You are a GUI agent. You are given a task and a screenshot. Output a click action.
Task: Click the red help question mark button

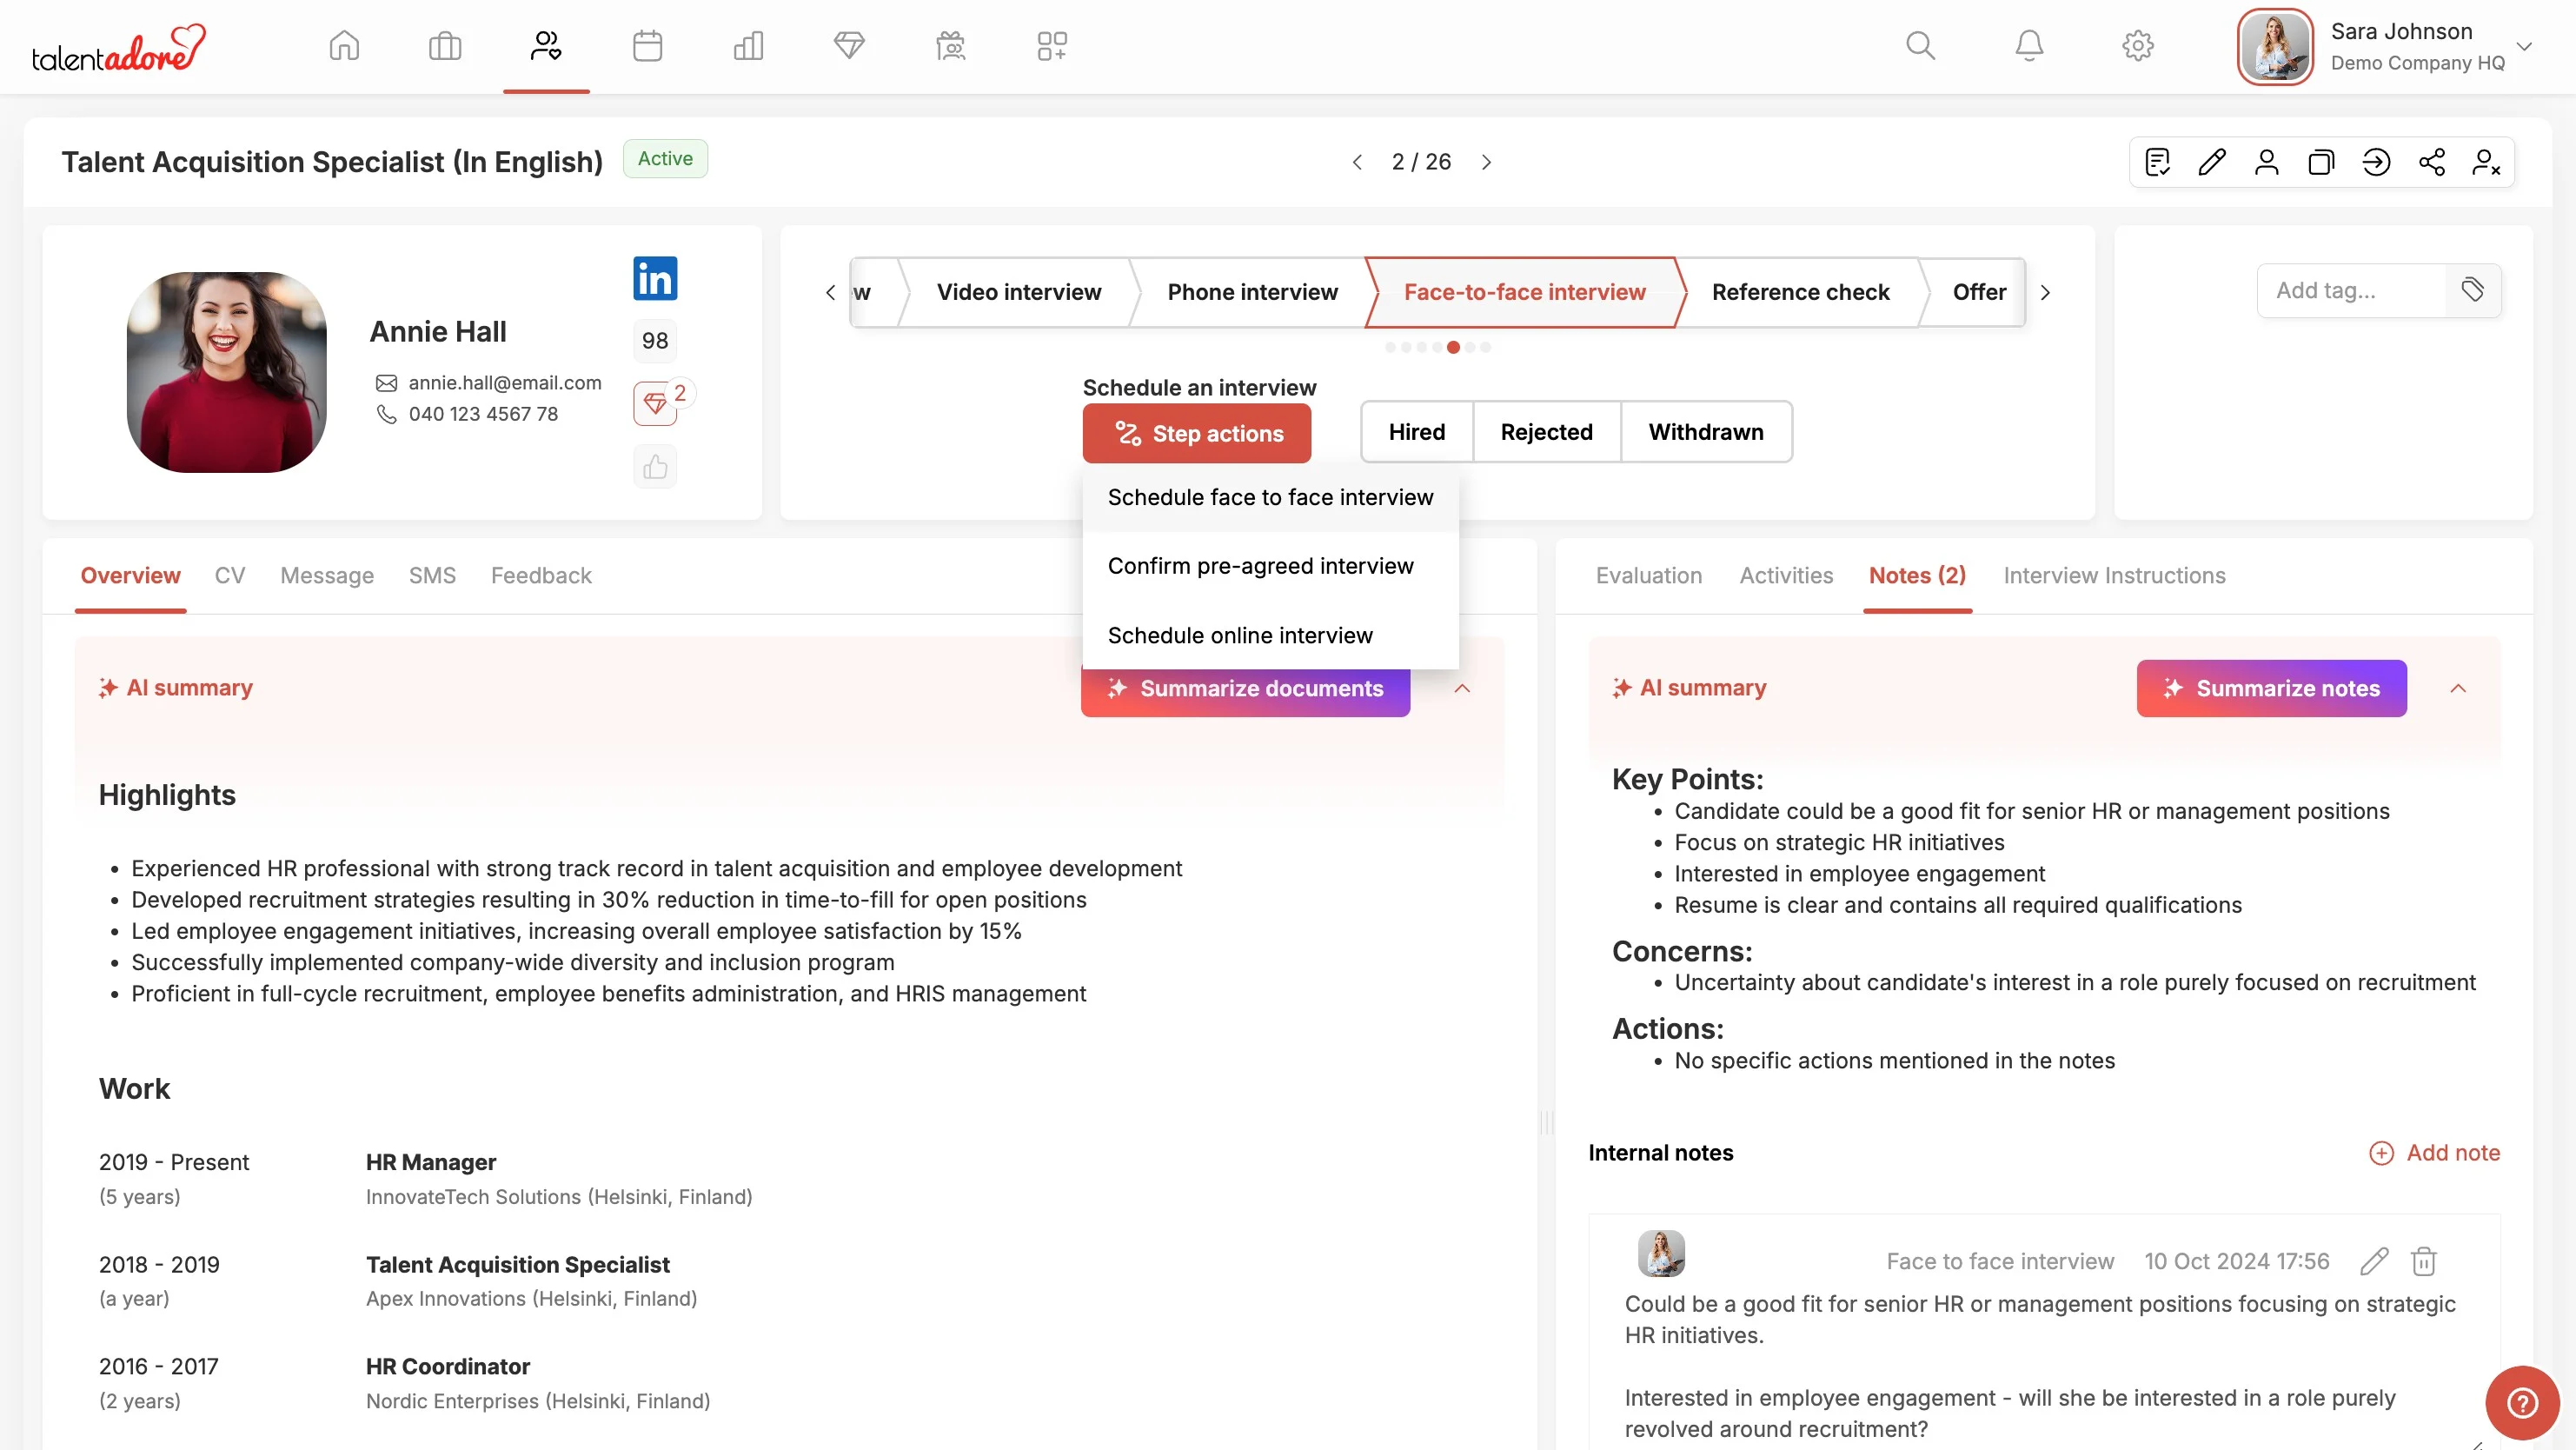click(x=2521, y=1402)
